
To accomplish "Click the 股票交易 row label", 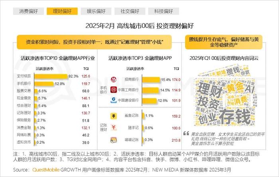I will [x=24, y=91].
